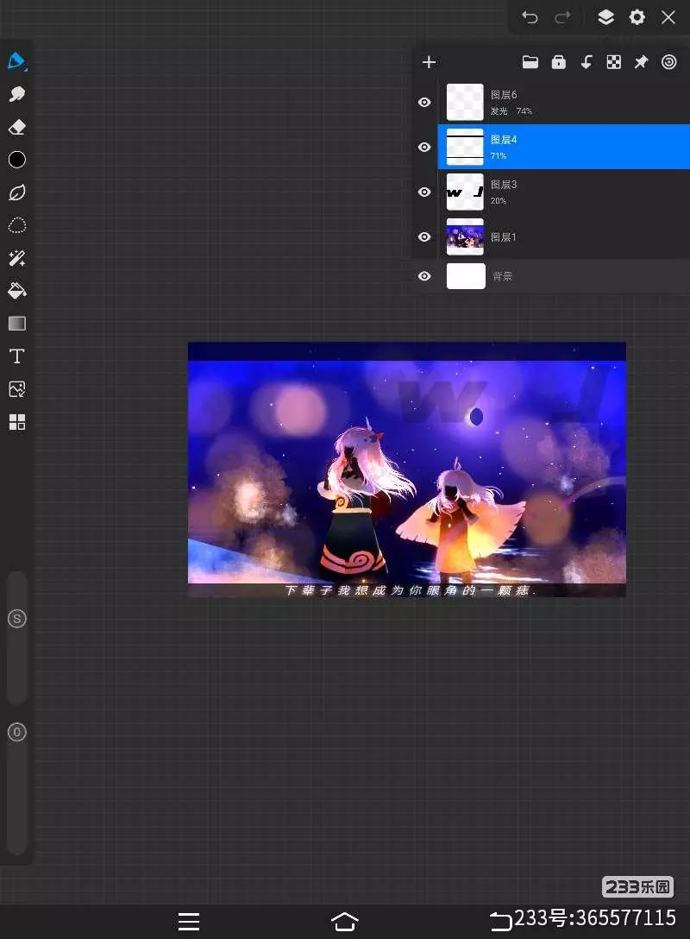The image size is (690, 939).
Task: Hide the 背景 layer with its eye
Action: tap(424, 276)
